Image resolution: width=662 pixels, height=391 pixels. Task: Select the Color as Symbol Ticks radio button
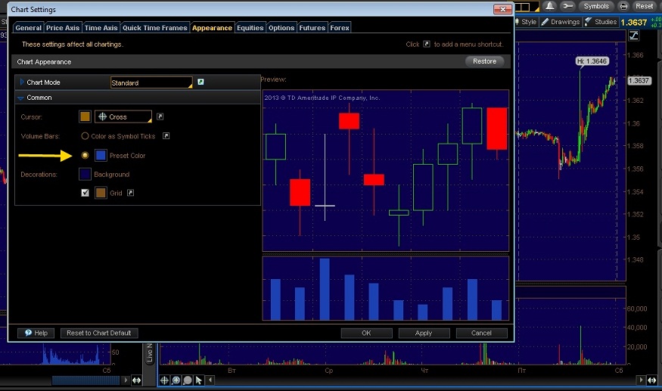[85, 136]
